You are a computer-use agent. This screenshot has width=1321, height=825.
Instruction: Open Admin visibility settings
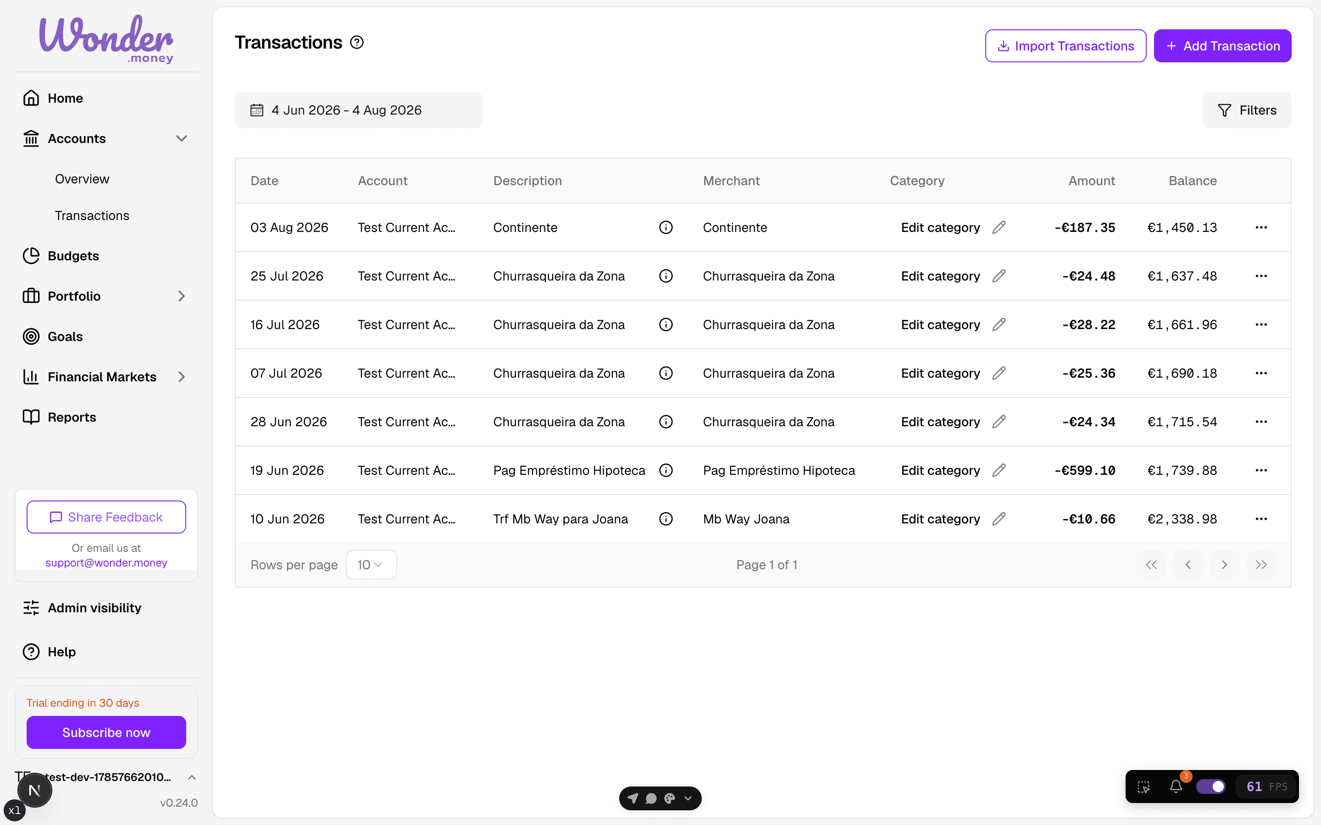(94, 608)
